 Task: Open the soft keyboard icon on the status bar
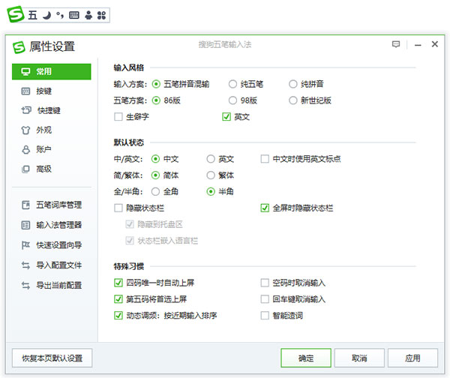(x=74, y=15)
